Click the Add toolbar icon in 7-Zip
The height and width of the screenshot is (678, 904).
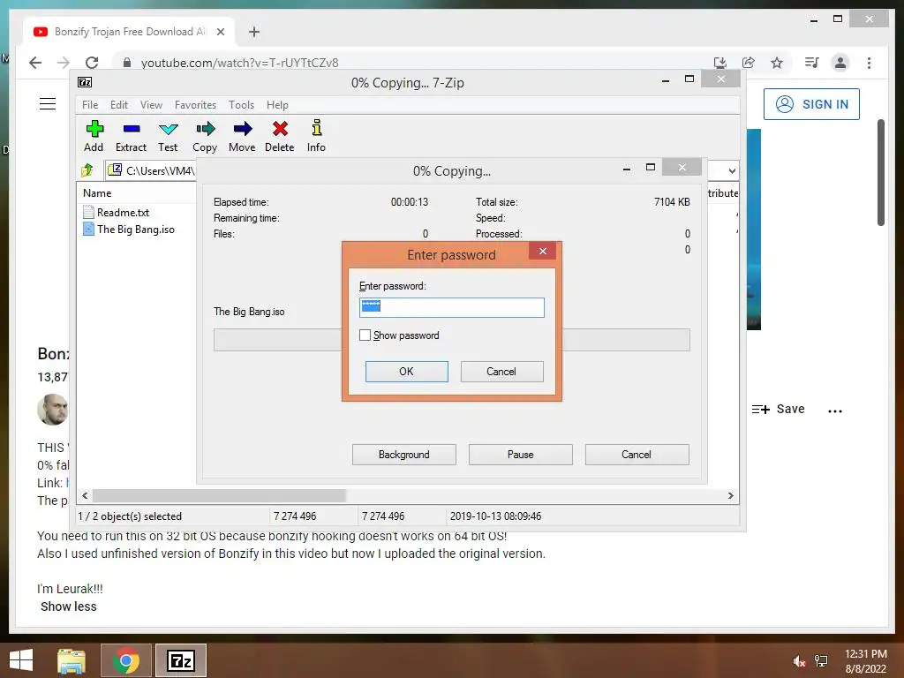tap(94, 136)
